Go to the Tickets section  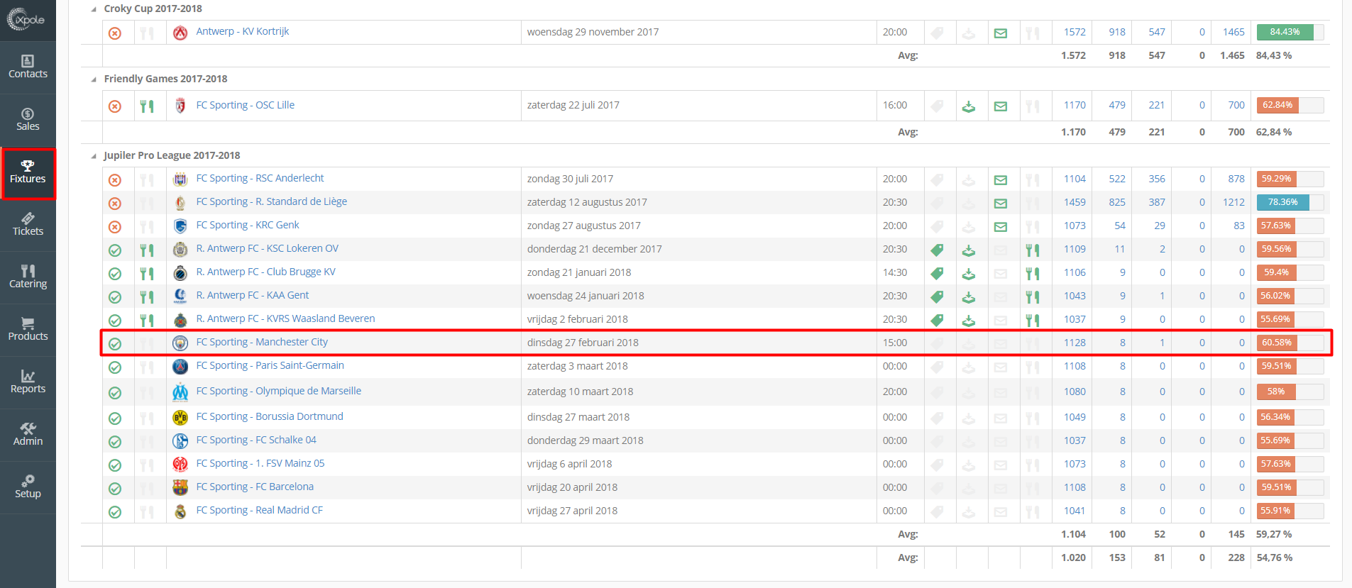(x=28, y=225)
